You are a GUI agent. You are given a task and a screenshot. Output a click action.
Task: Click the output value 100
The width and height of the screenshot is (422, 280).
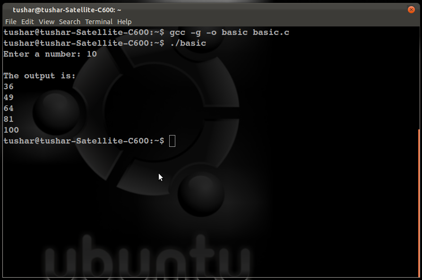(11, 130)
